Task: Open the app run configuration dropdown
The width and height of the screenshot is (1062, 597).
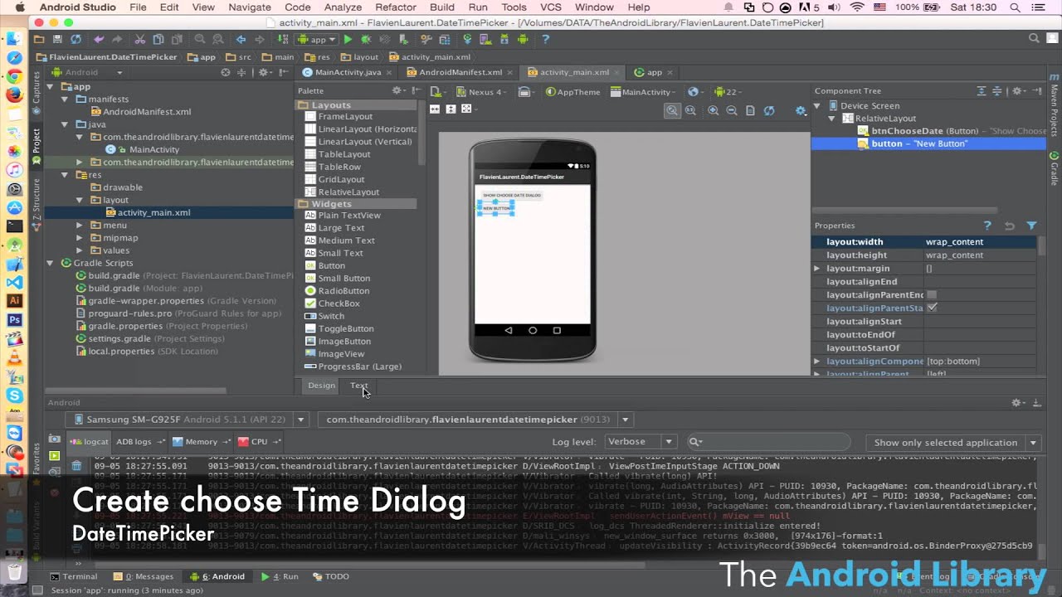Action: pyautogui.click(x=318, y=39)
